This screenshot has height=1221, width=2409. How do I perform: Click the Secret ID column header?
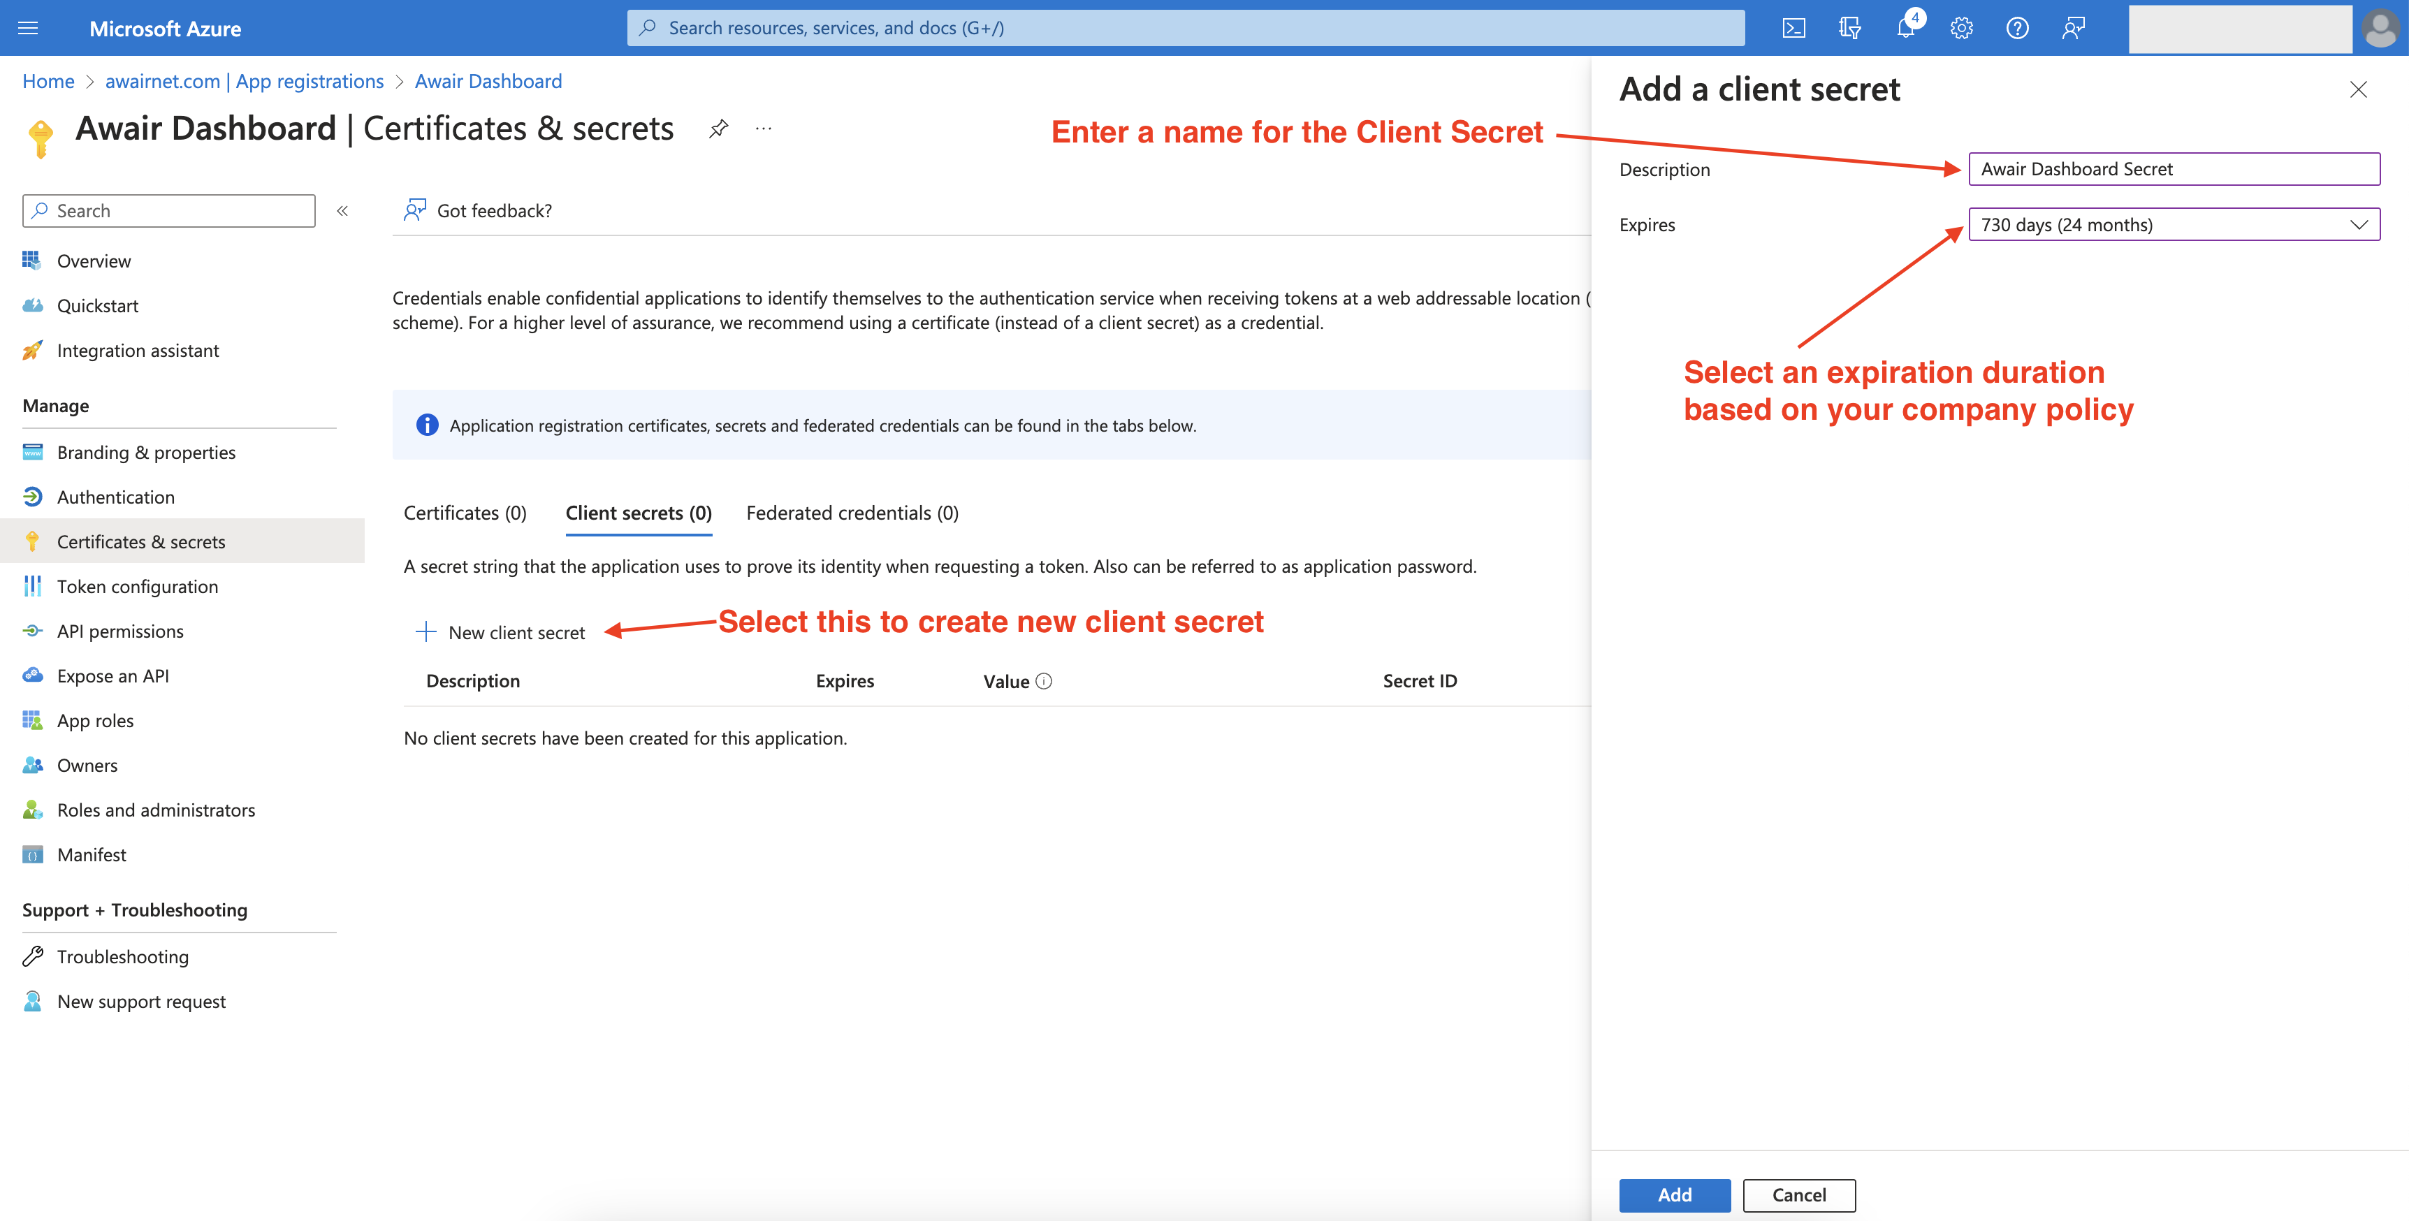coord(1420,682)
